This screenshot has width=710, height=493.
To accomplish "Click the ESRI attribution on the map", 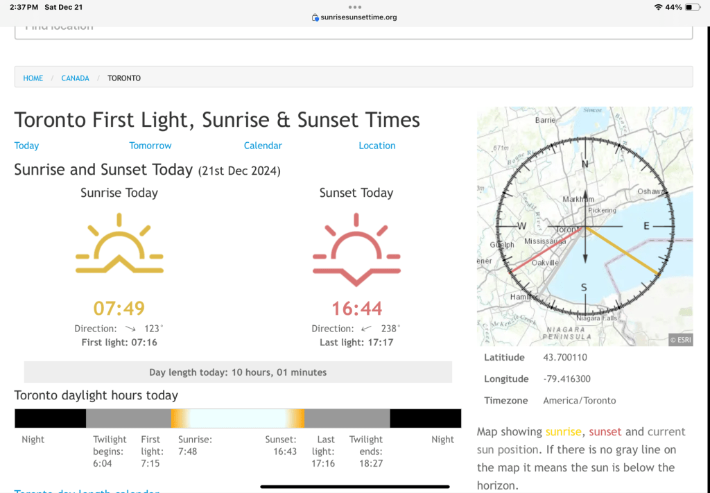I will [x=680, y=340].
